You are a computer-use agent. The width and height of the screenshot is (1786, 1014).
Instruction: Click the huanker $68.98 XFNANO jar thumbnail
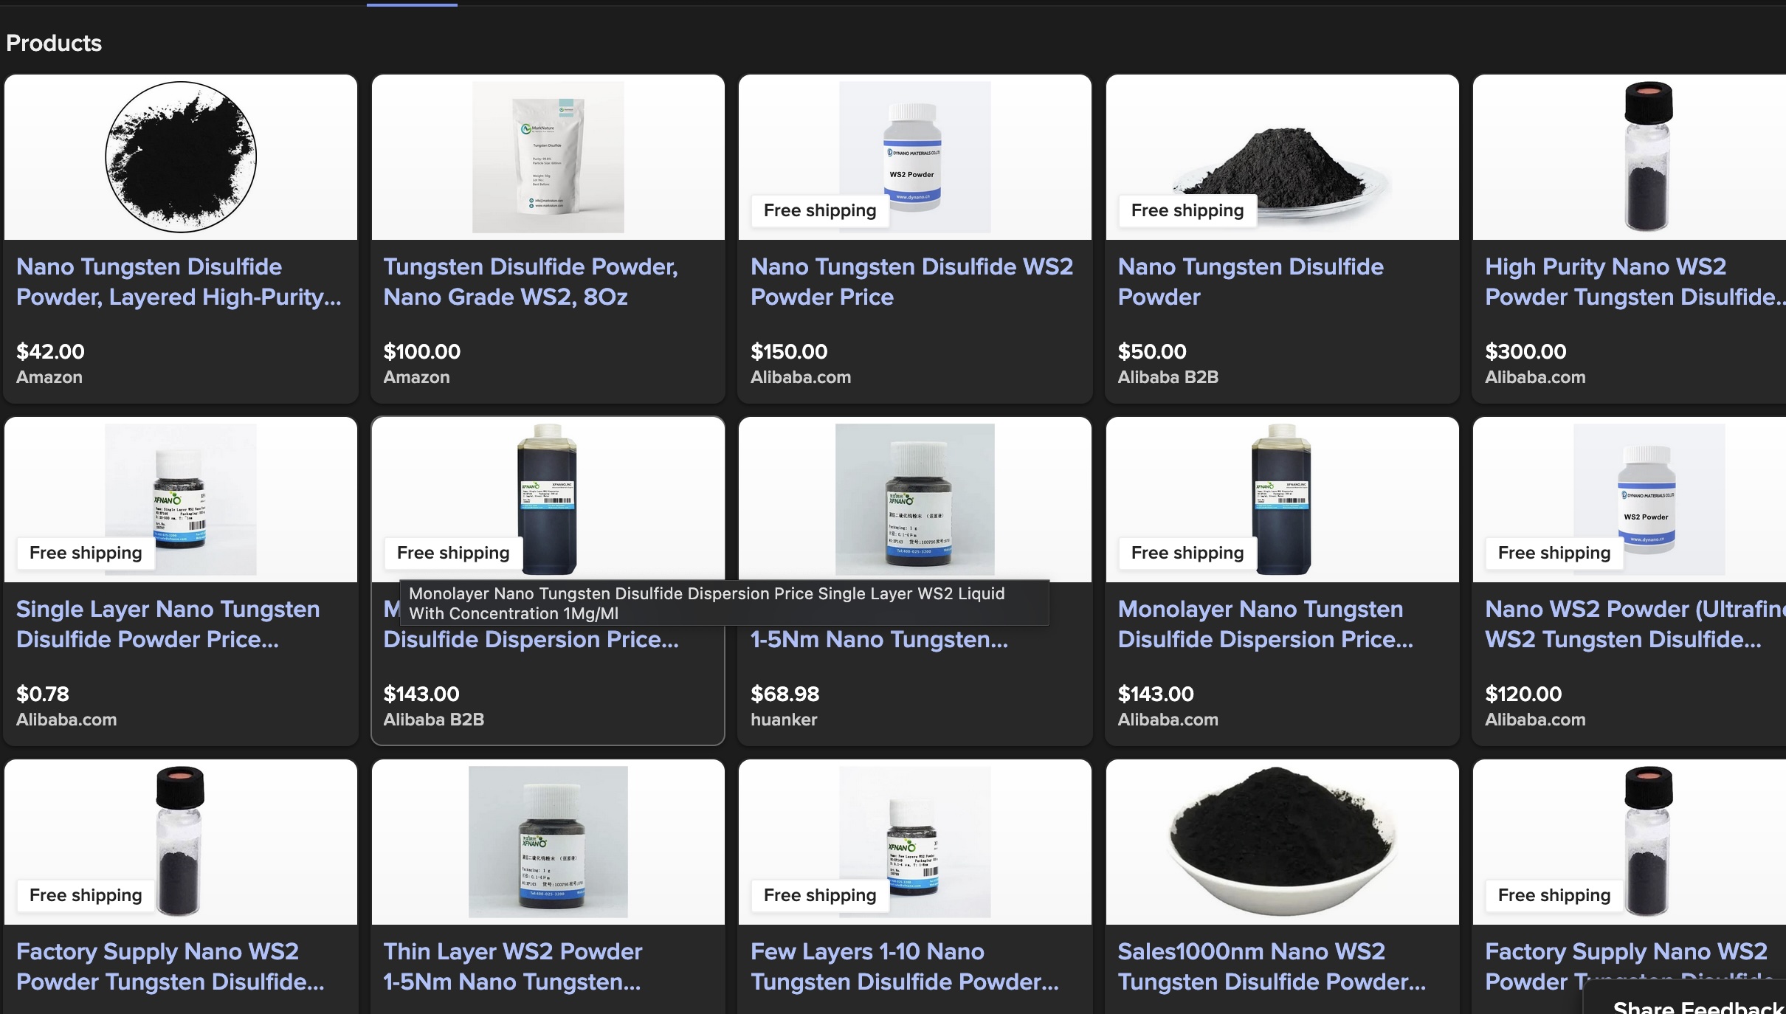tap(914, 500)
